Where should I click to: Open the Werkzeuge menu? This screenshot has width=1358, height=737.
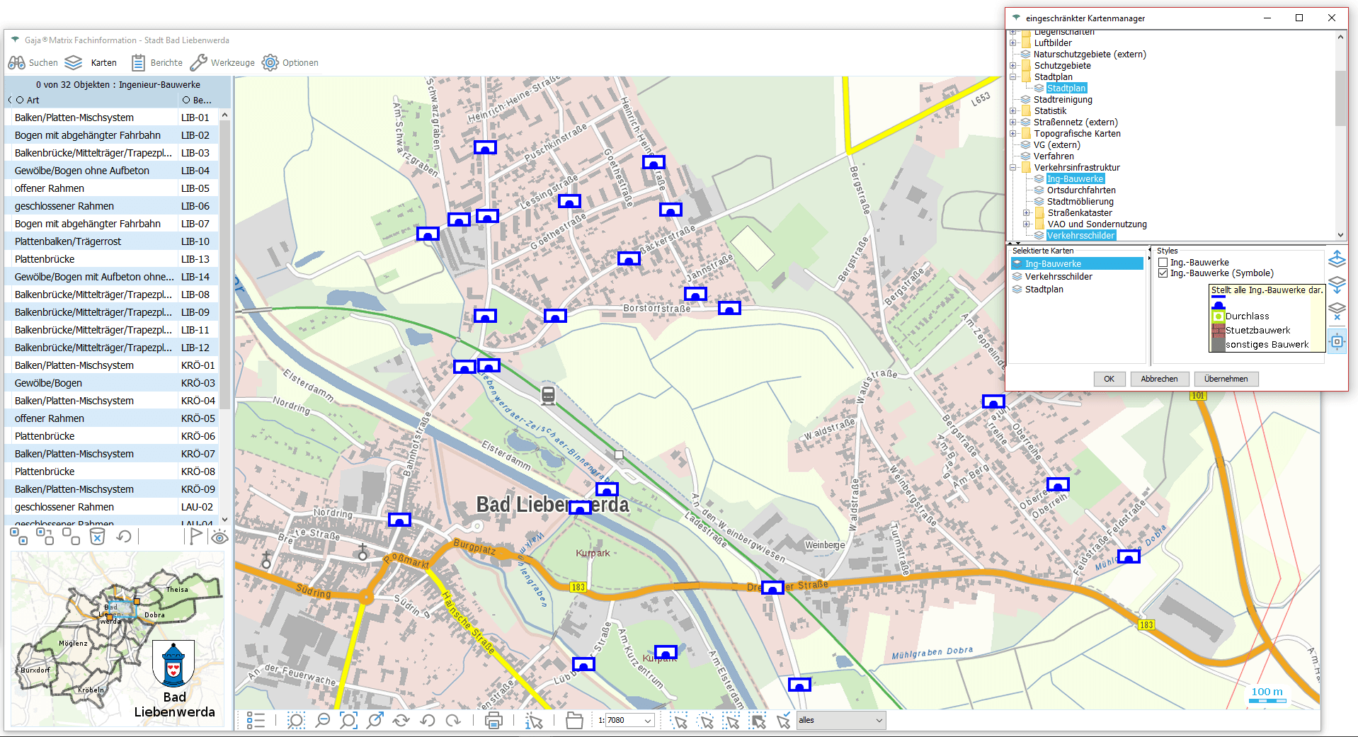tap(222, 63)
